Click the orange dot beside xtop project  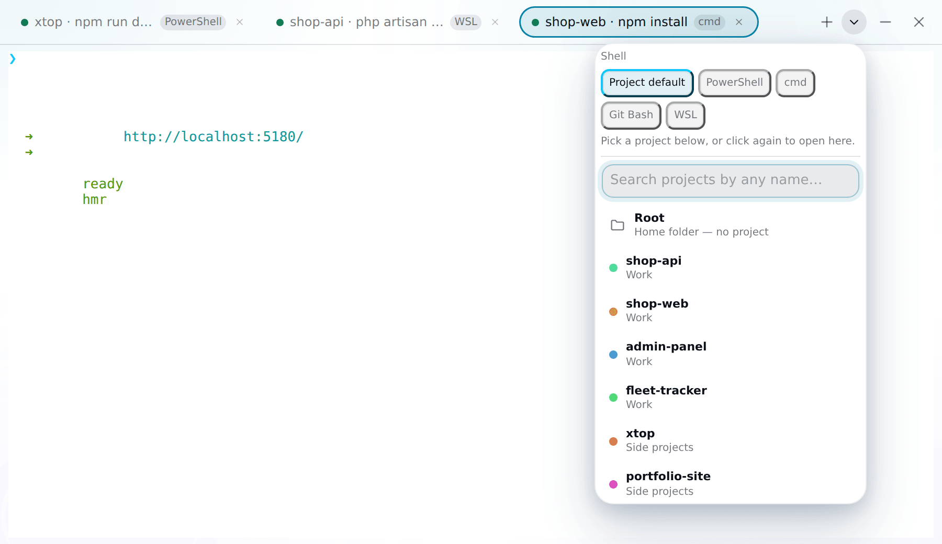(x=613, y=441)
